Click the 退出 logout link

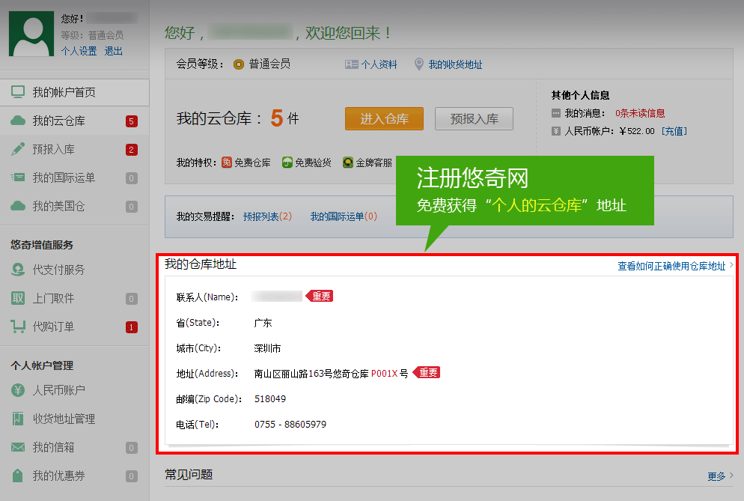click(114, 51)
